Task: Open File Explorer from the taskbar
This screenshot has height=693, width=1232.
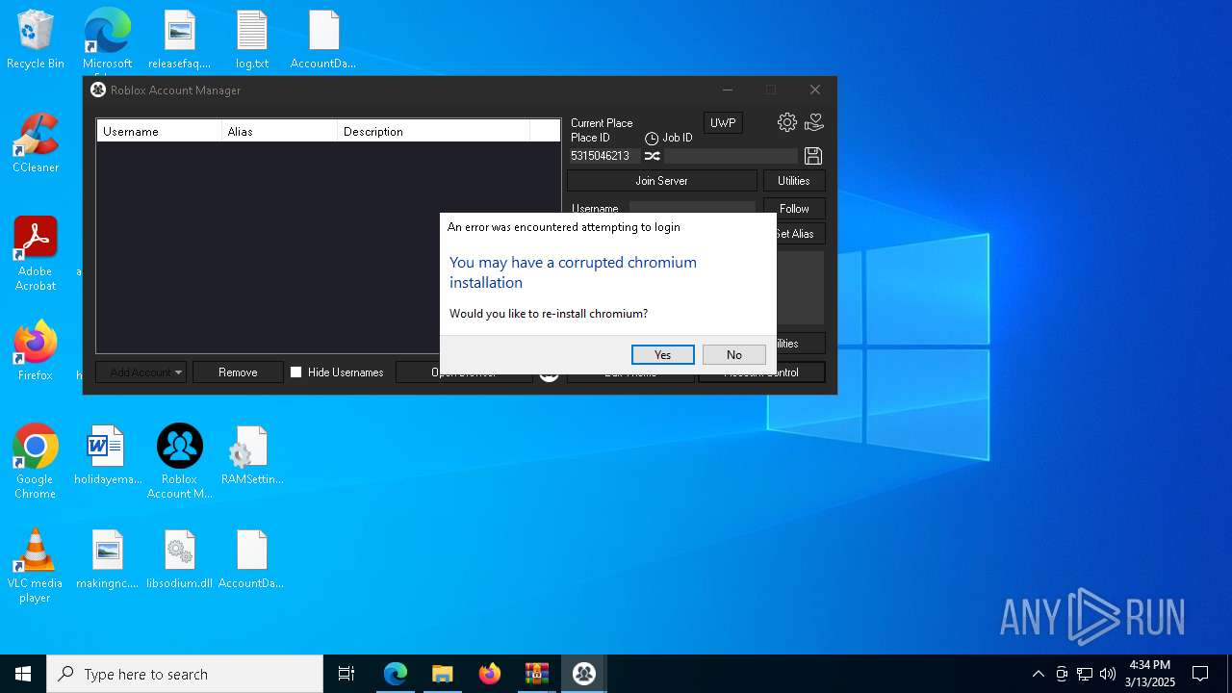Action: pyautogui.click(x=443, y=674)
